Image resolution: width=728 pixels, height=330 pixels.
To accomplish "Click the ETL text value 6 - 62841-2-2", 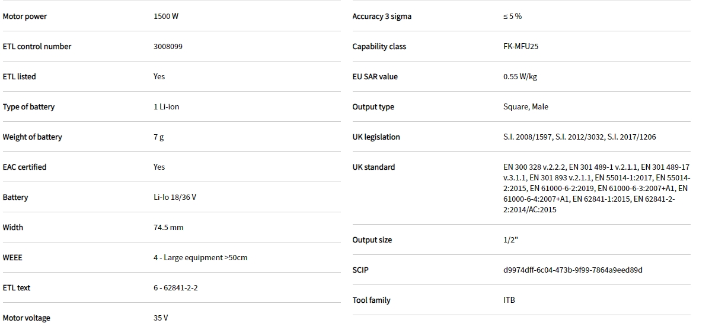I will [175, 288].
